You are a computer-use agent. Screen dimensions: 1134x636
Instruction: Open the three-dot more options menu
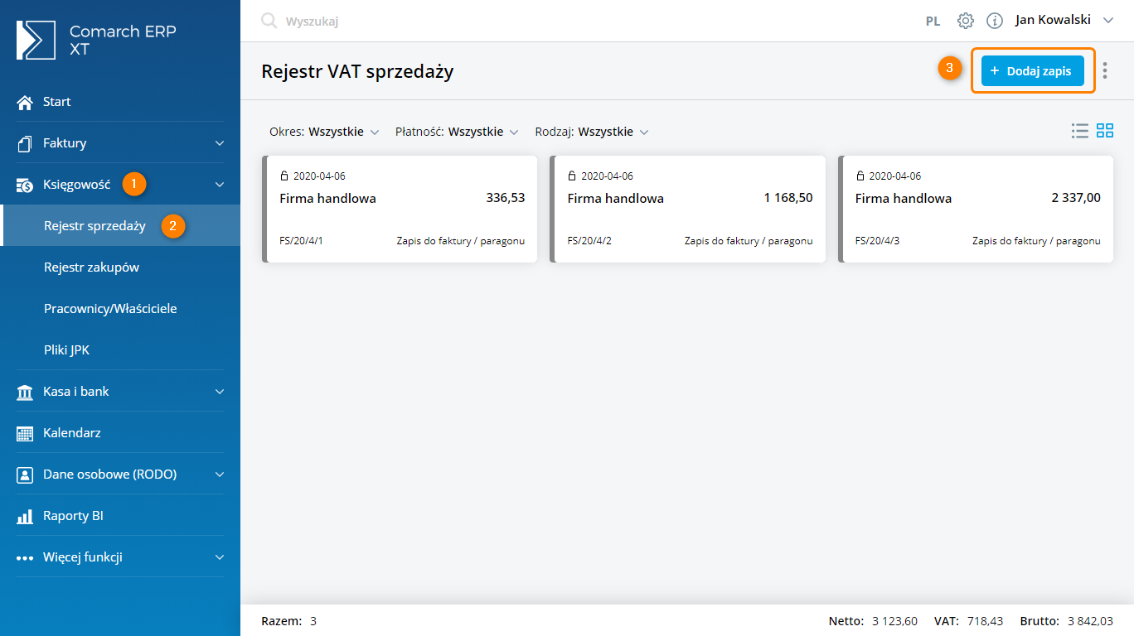coord(1105,71)
